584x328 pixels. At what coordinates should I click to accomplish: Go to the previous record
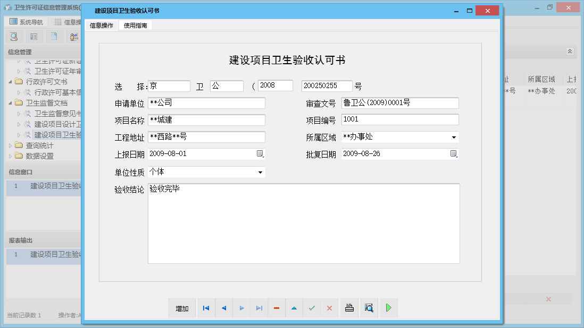[x=224, y=308]
